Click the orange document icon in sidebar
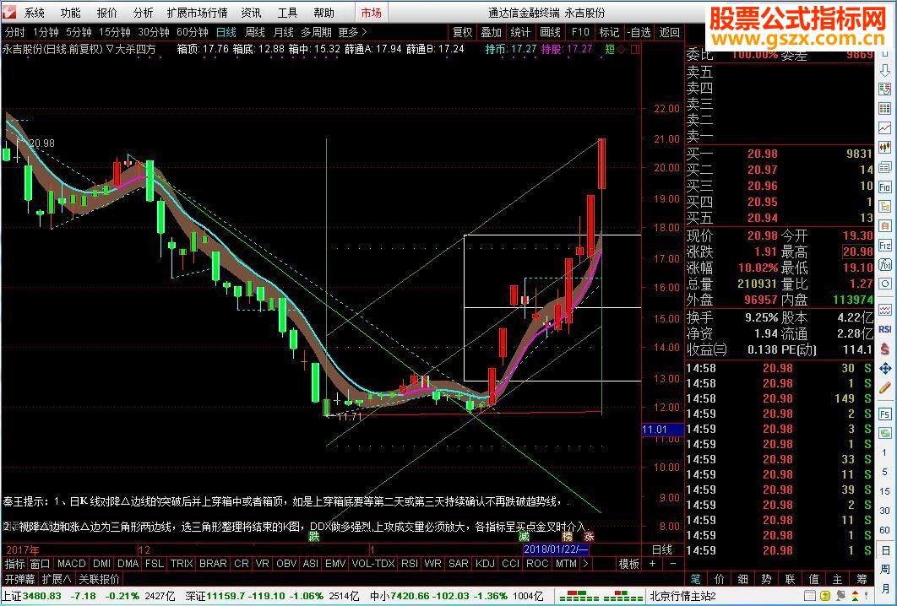This screenshot has width=897, height=606. point(885,227)
